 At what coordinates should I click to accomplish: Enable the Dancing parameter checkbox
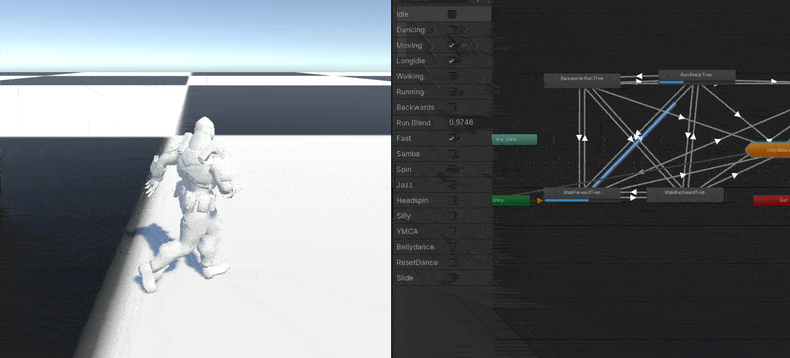coord(452,29)
